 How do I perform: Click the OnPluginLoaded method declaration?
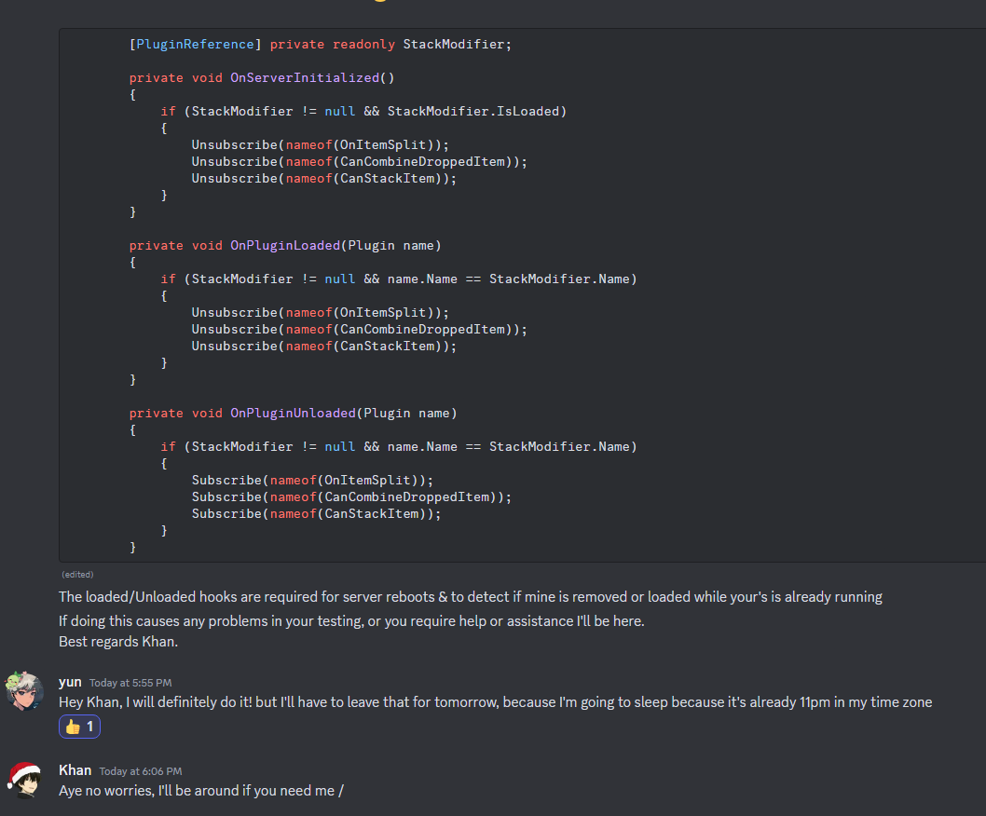[285, 245]
